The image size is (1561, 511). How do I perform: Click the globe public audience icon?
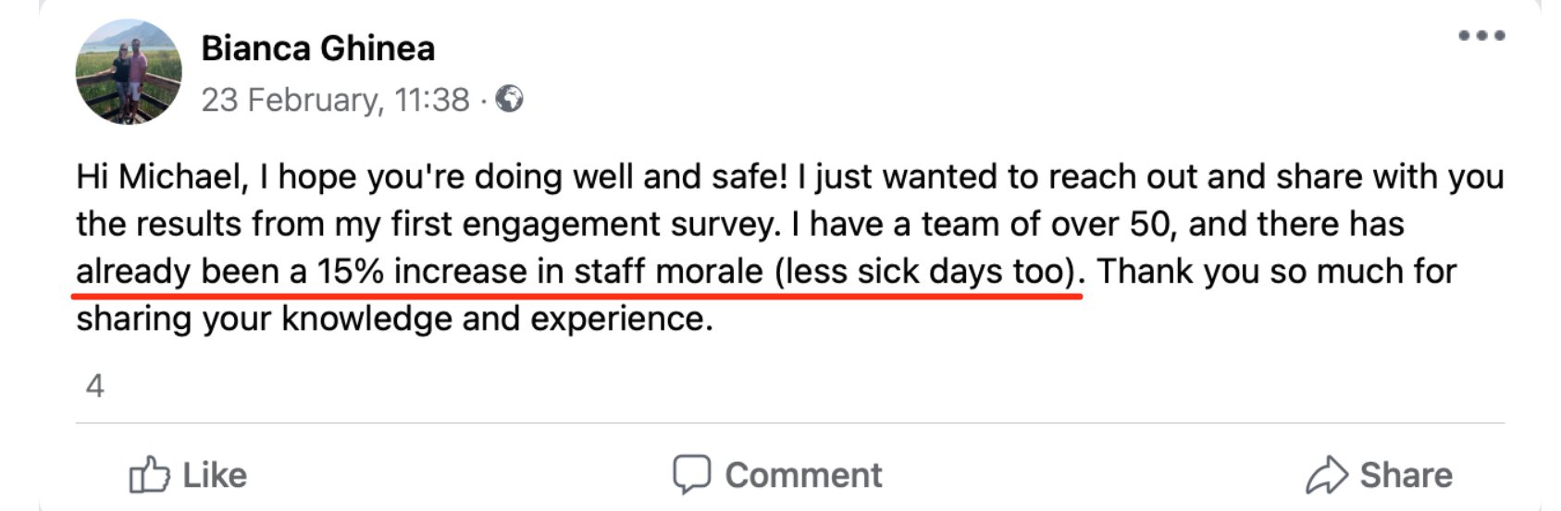(510, 99)
